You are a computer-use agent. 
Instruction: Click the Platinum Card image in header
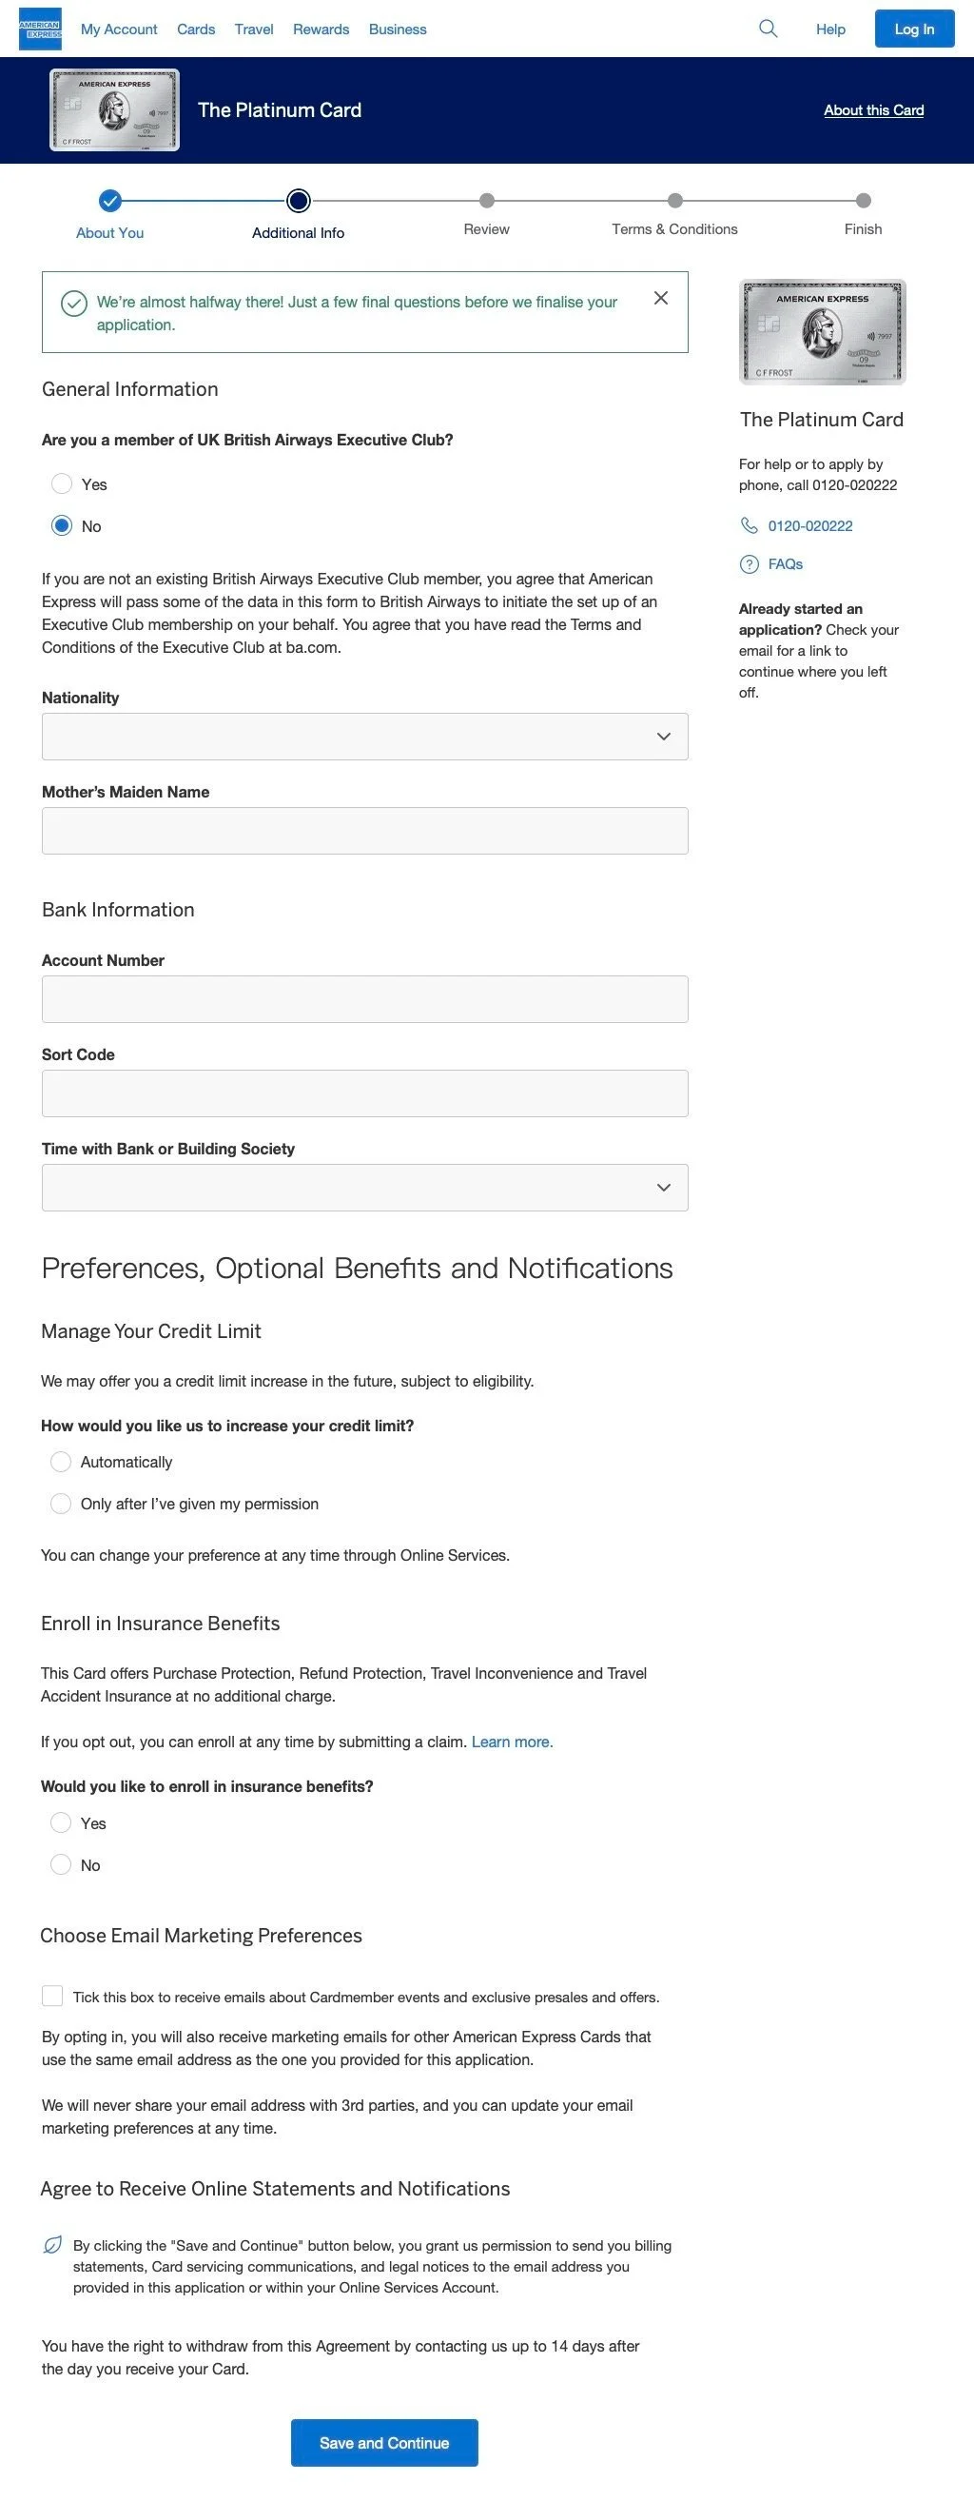tap(114, 109)
